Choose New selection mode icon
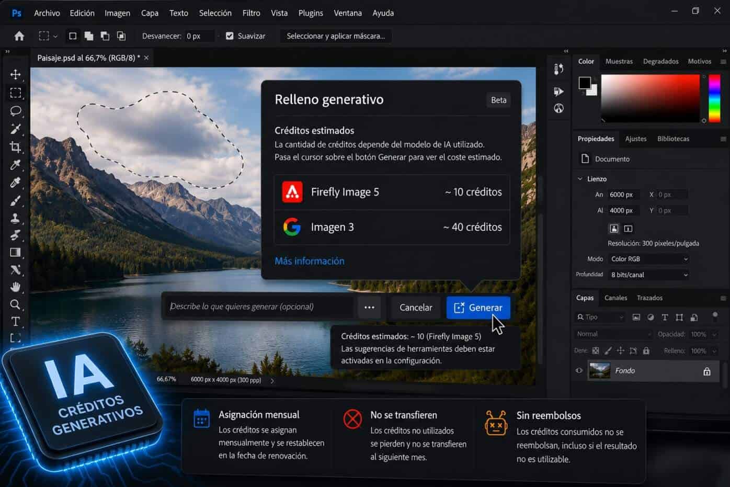 coord(73,36)
